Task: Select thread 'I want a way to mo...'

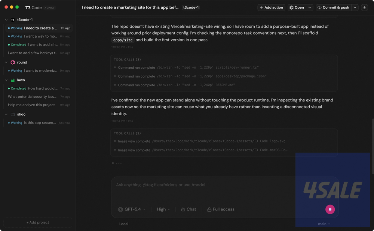Action: click(x=39, y=37)
